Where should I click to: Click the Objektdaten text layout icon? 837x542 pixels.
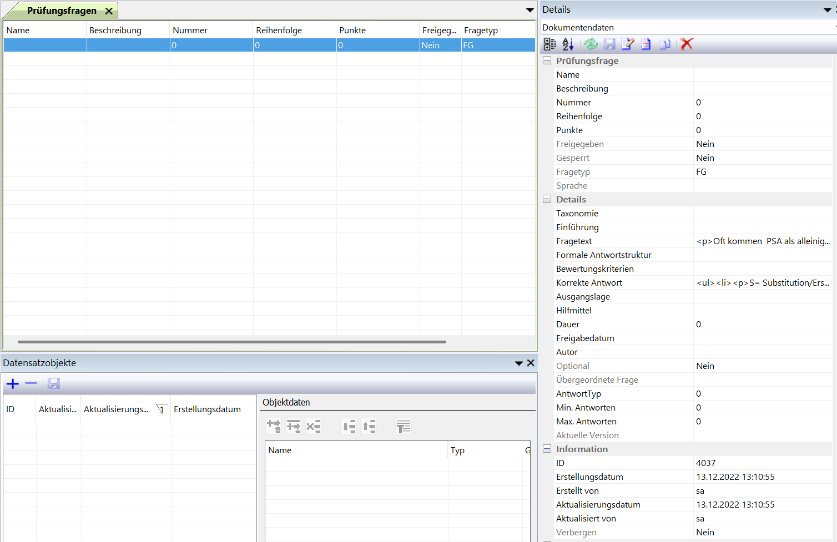pos(404,426)
